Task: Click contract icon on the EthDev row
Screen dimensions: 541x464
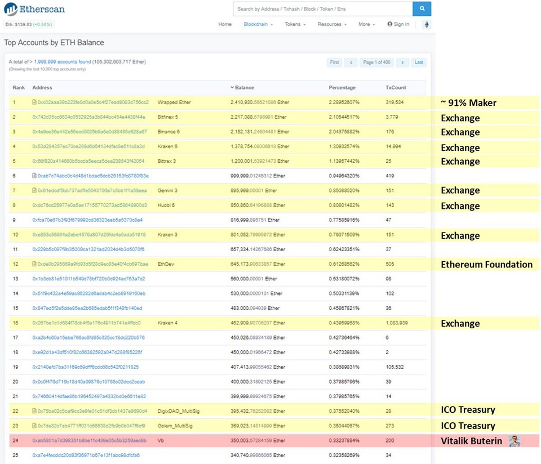Action: pyautogui.click(x=34, y=264)
